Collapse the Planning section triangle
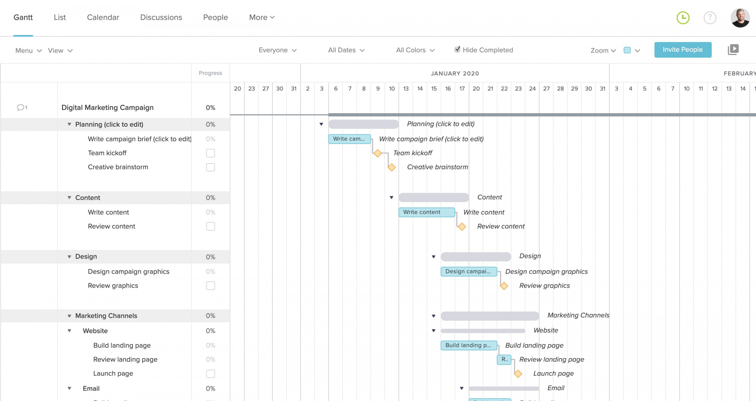Viewport: 756px width, 401px height. point(70,124)
